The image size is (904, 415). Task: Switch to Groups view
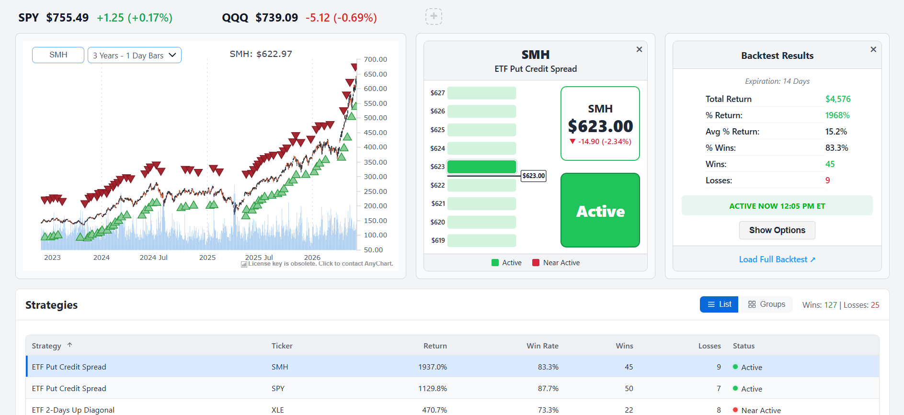pos(767,304)
